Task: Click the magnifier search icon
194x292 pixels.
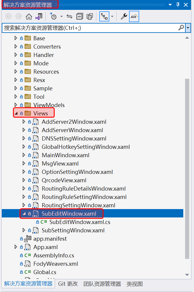Action: click(181, 28)
